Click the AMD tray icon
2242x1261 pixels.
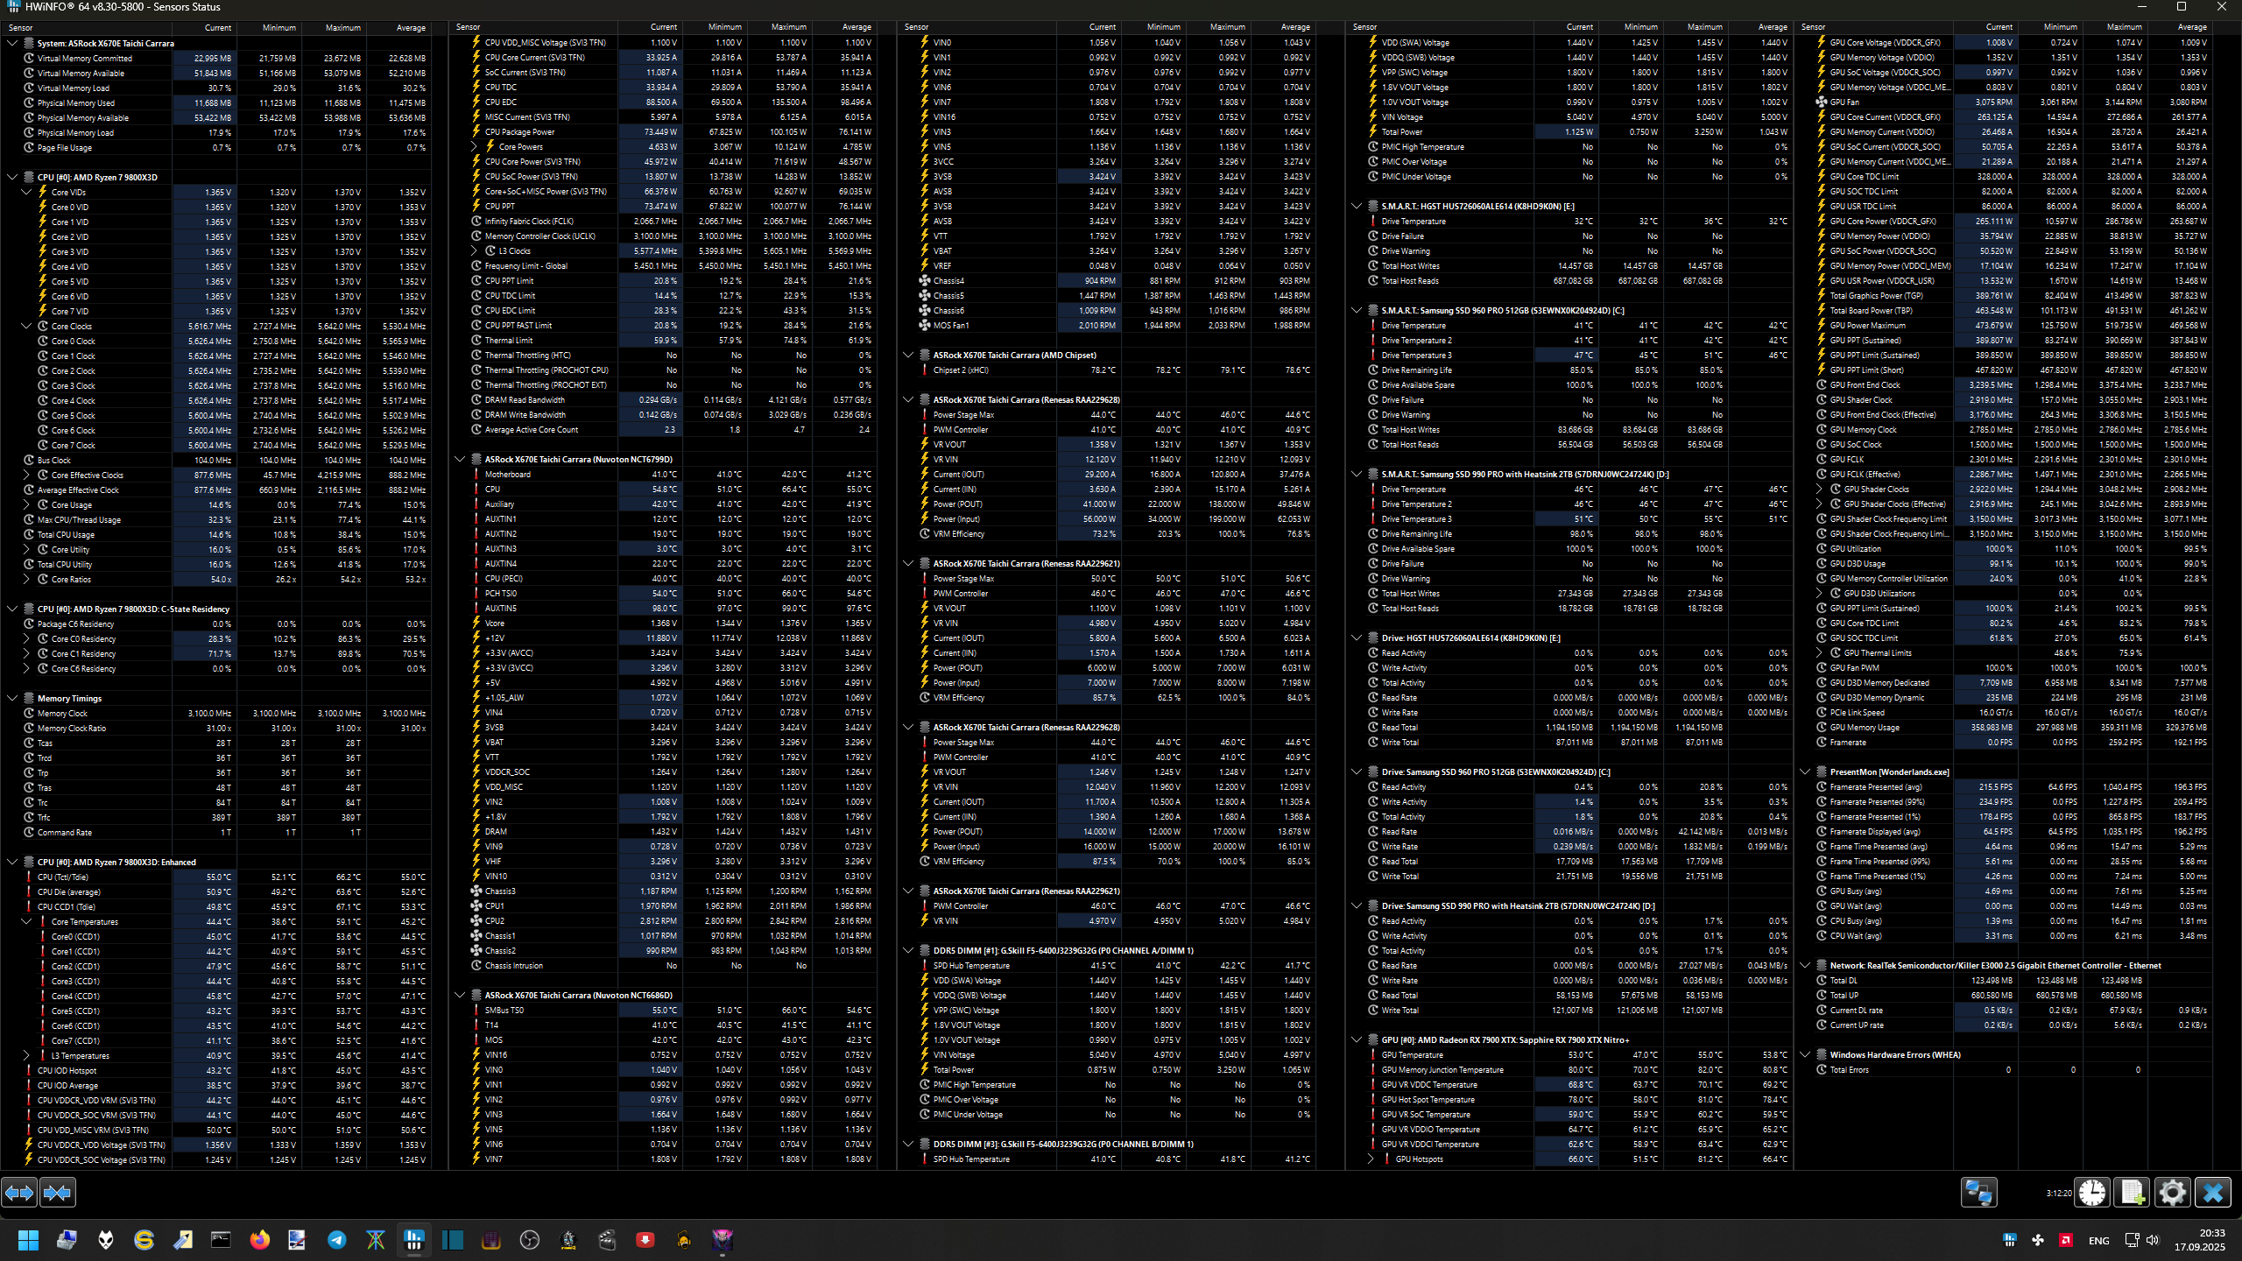2065,1240
